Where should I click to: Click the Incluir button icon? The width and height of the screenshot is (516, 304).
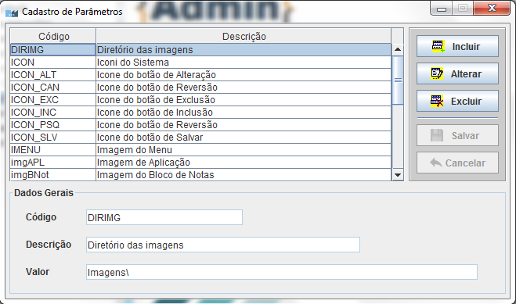click(x=438, y=46)
